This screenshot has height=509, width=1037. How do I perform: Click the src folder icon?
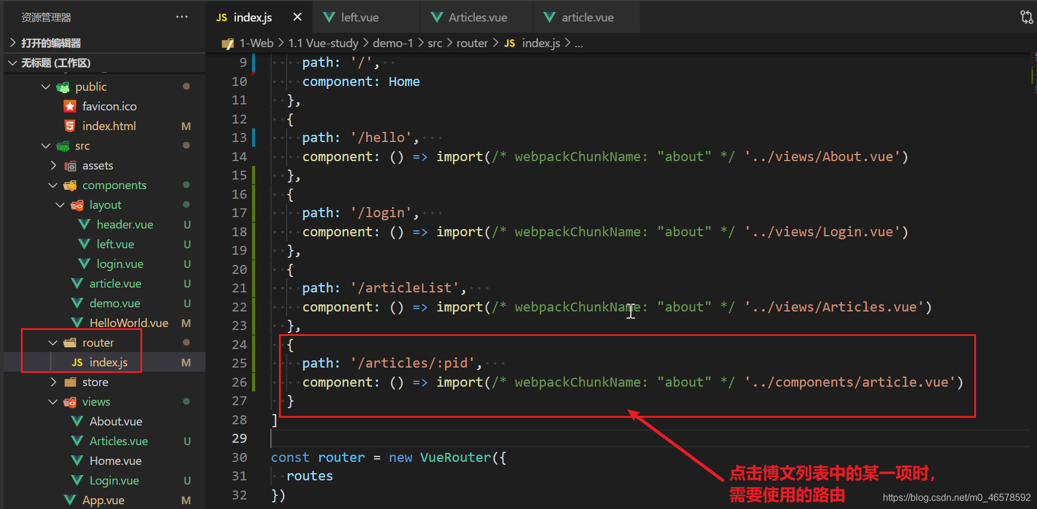[63, 146]
